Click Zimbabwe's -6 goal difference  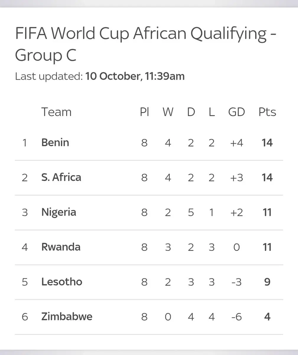[x=237, y=317]
